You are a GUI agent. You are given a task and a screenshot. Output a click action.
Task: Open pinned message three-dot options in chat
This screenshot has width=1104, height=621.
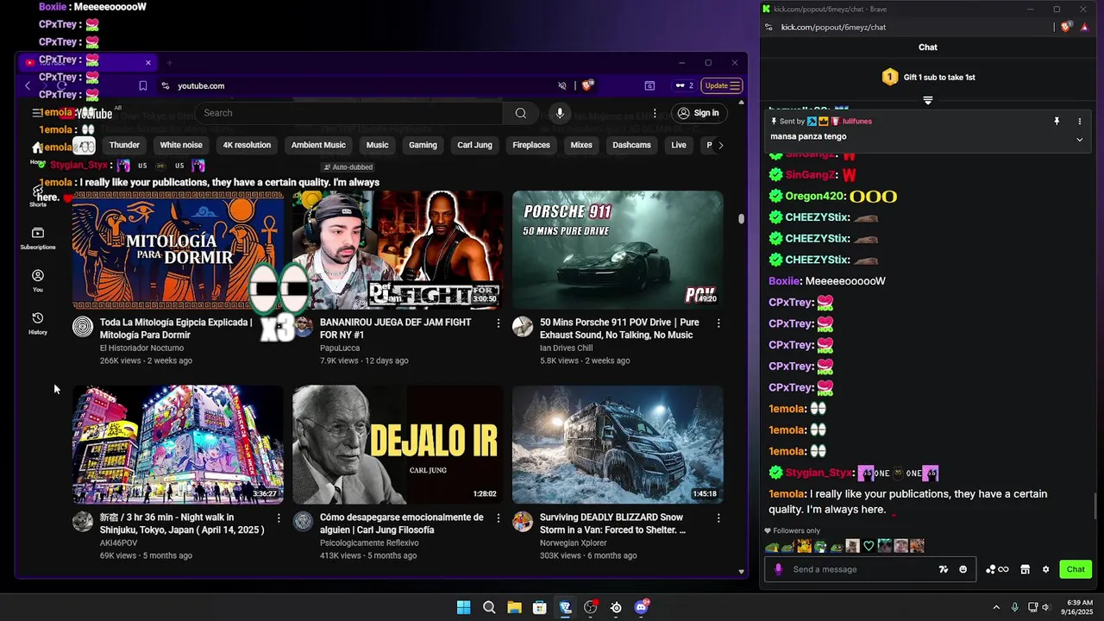pos(1079,122)
